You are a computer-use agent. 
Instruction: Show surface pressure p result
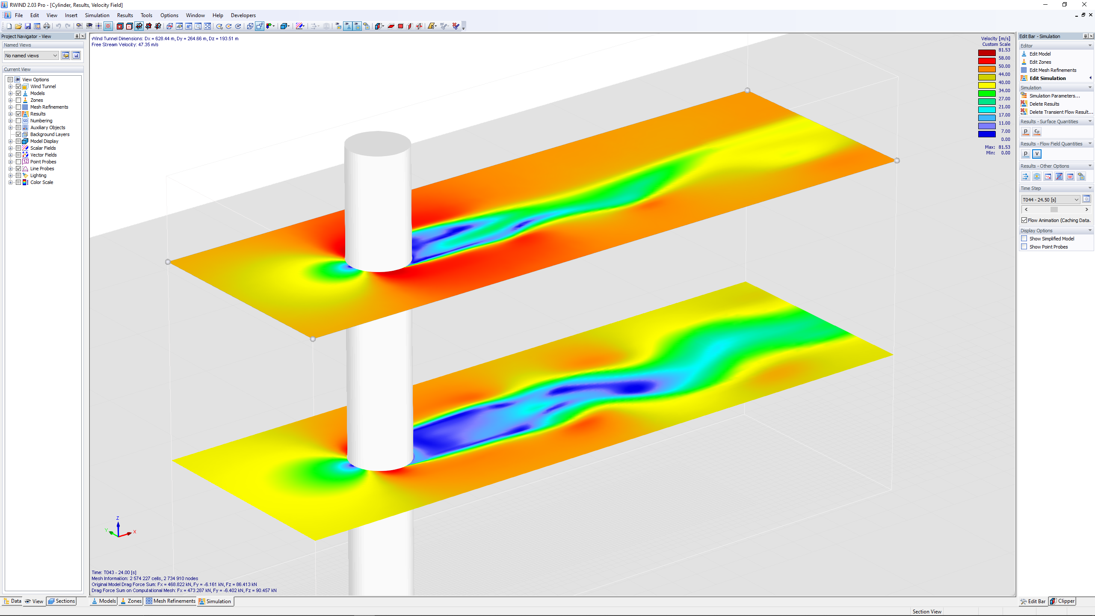click(x=1025, y=132)
